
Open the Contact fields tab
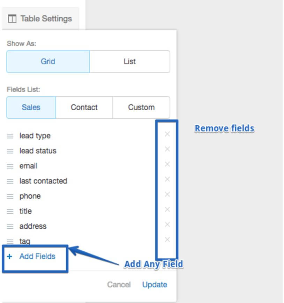(84, 108)
